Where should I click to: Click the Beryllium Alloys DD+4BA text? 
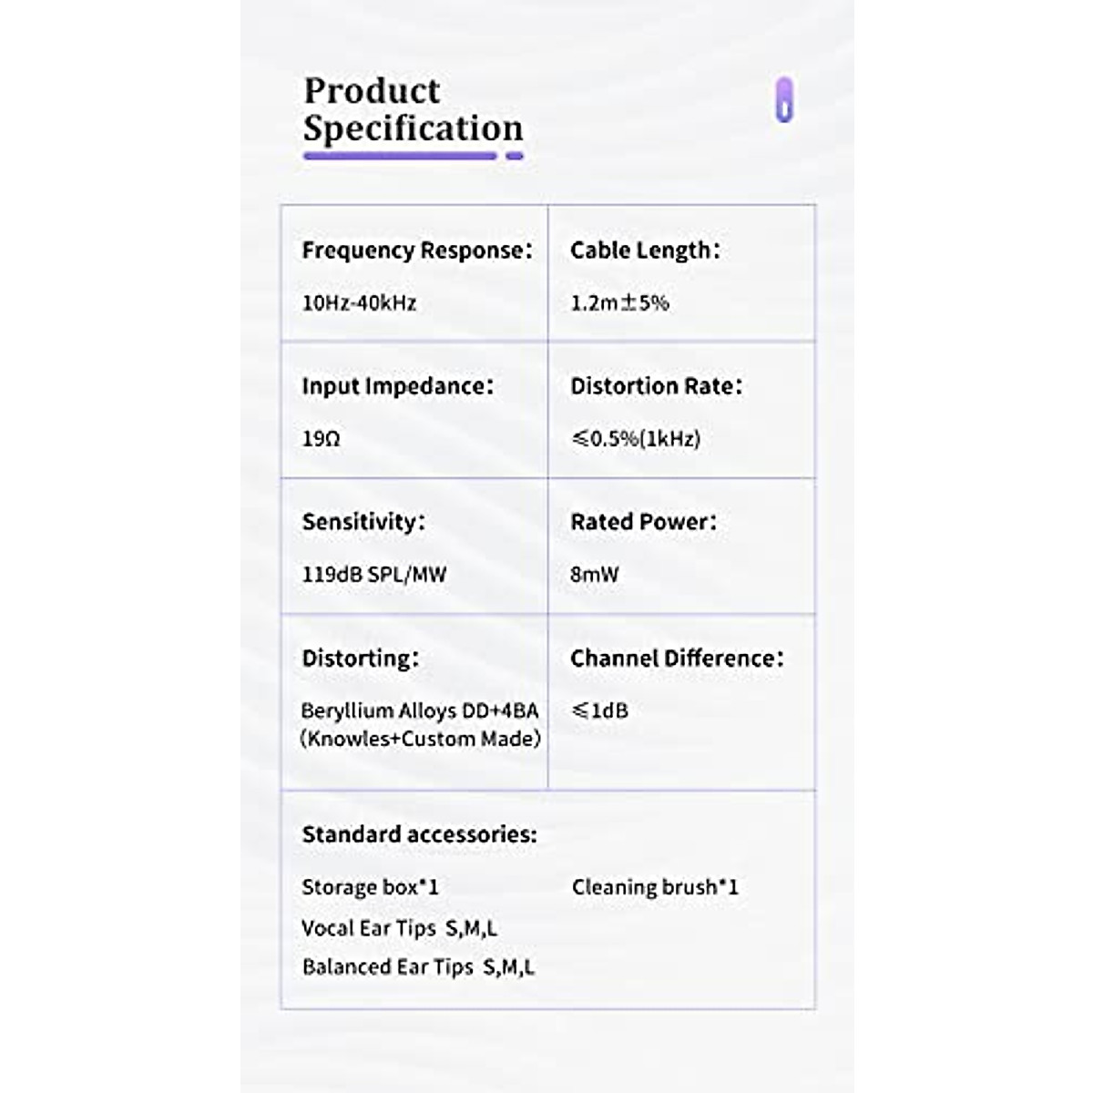point(420,711)
